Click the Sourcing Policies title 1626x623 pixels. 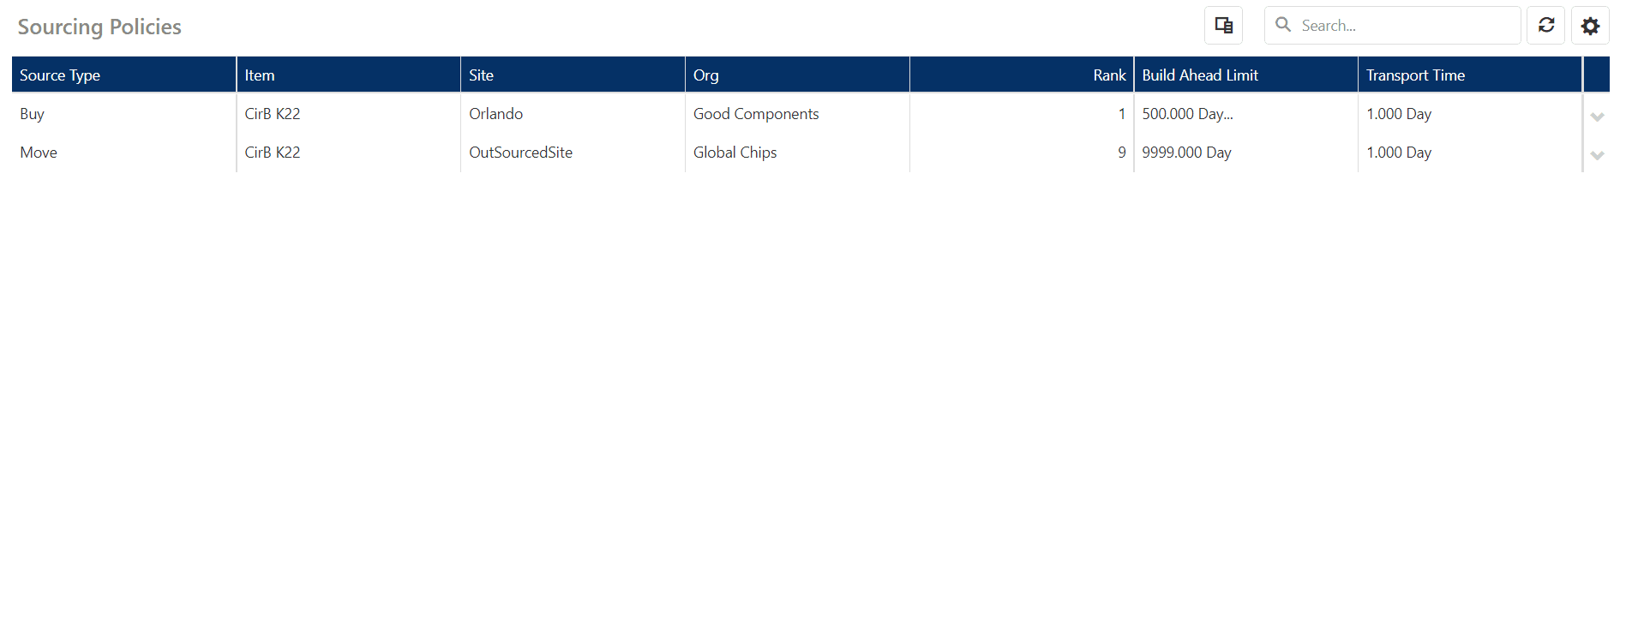(99, 27)
